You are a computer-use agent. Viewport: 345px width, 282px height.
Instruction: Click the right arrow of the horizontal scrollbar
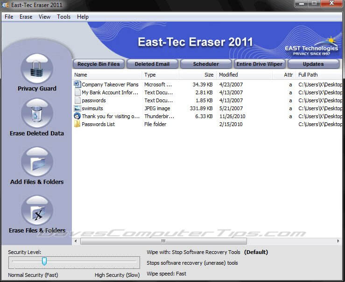338,241
